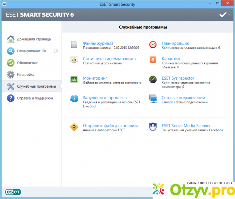Open Настройка from the sidebar
This screenshot has width=235, height=199.
pos(26,75)
